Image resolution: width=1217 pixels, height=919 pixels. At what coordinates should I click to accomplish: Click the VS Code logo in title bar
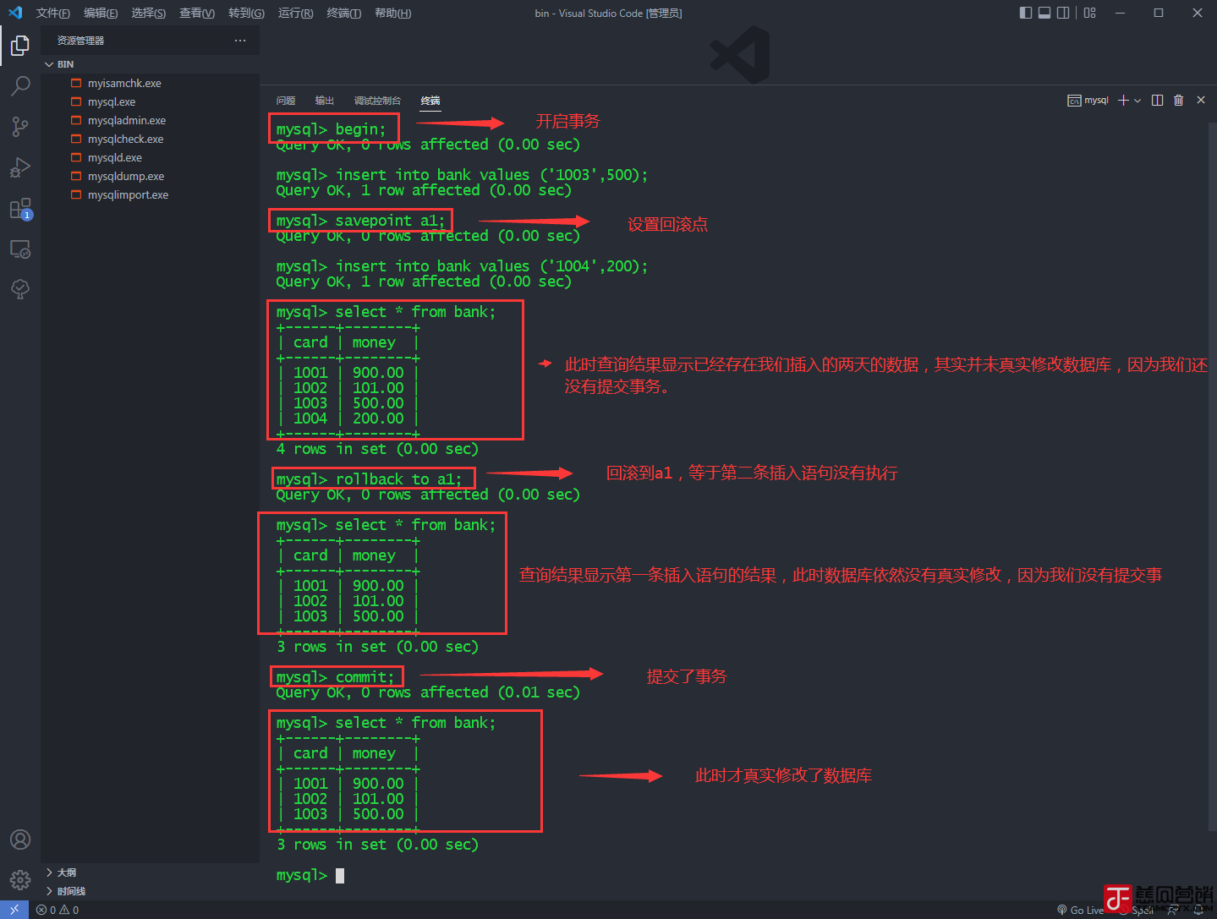[14, 13]
